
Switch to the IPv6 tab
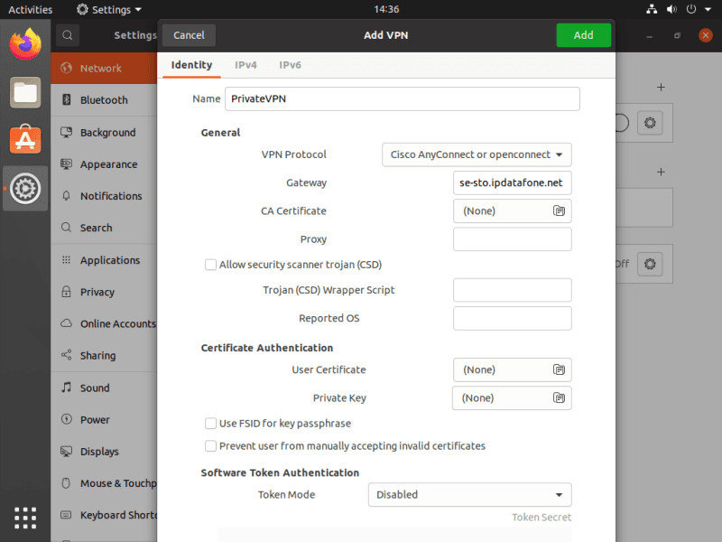point(290,65)
